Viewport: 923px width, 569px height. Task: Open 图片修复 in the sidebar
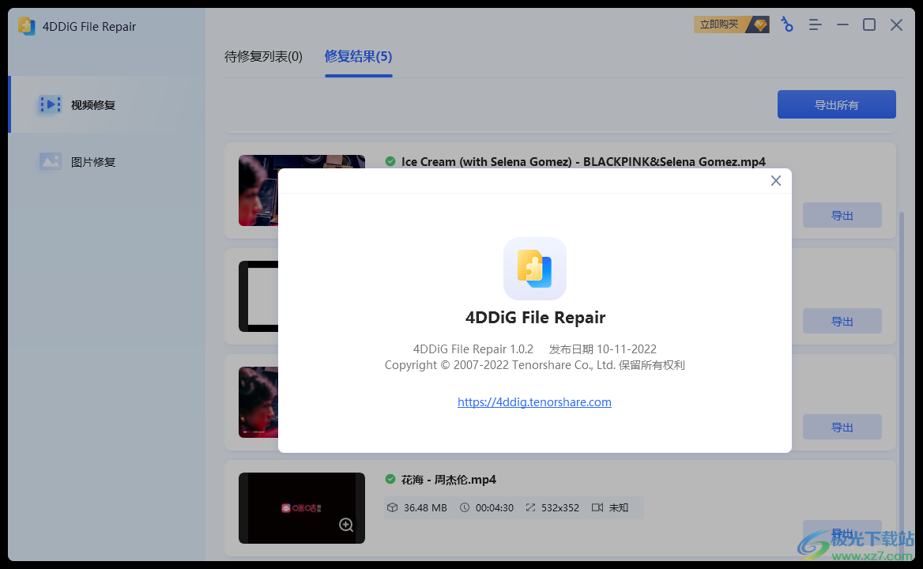(107, 162)
